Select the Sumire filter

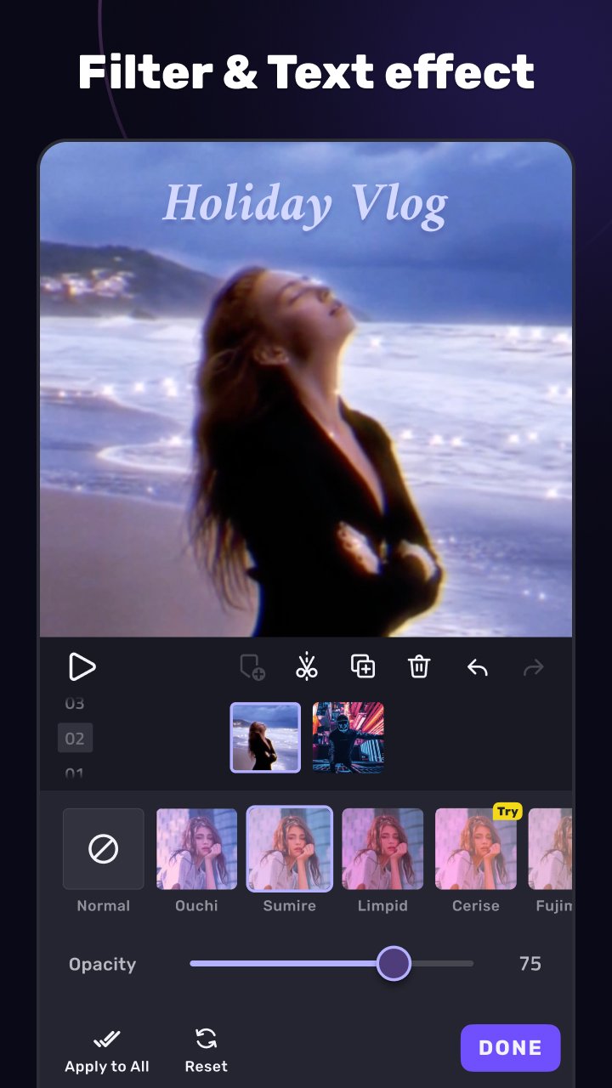[x=289, y=848]
